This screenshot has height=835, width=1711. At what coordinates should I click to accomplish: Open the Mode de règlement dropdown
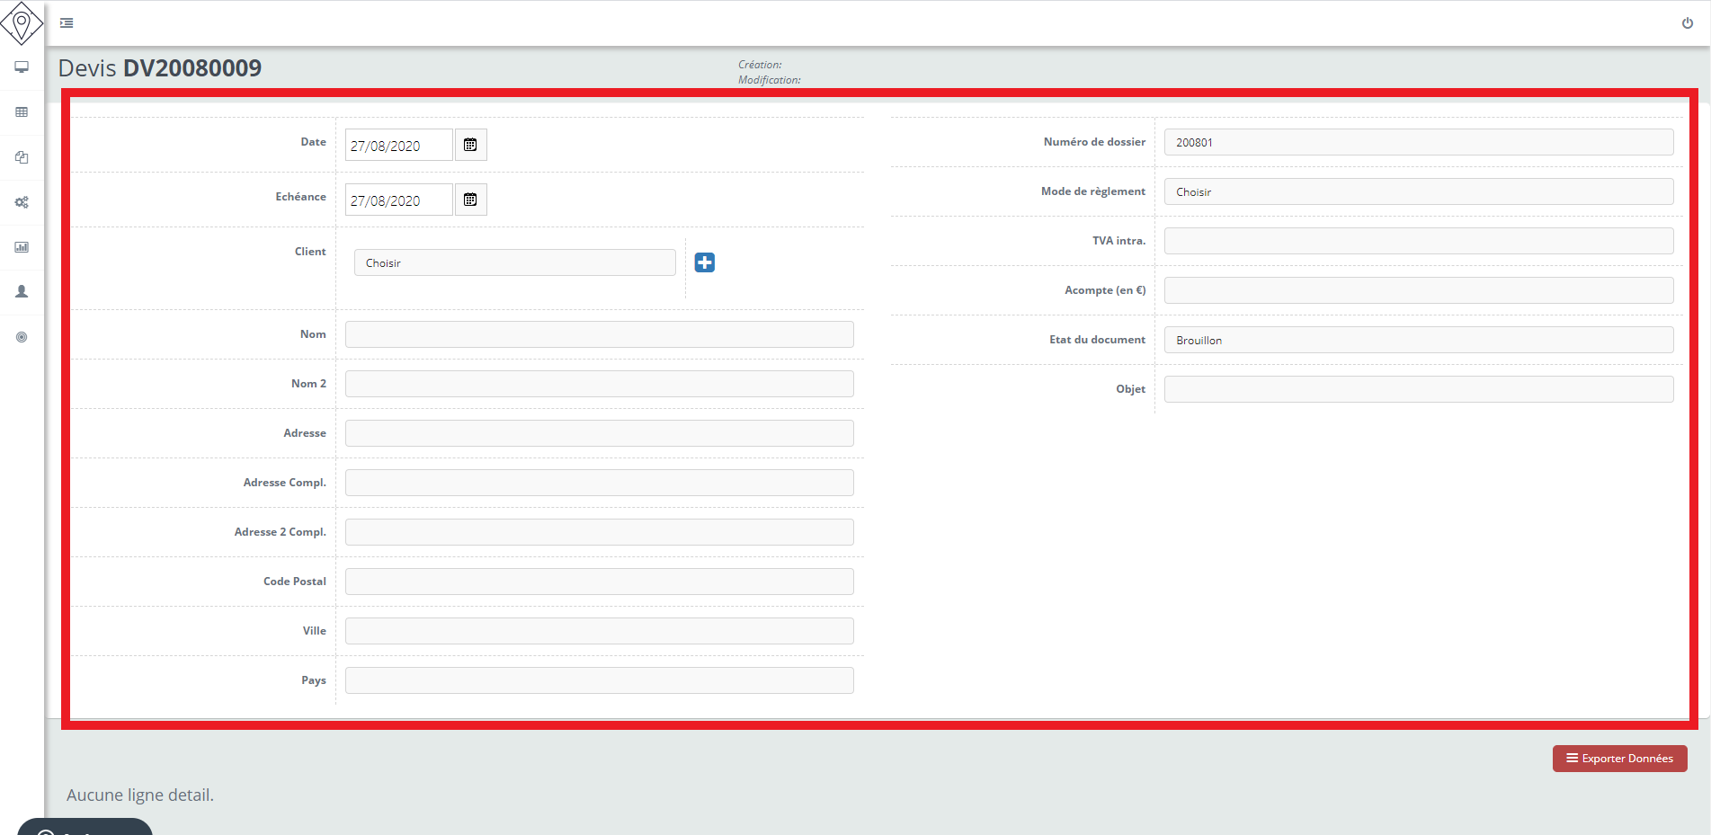coord(1418,191)
